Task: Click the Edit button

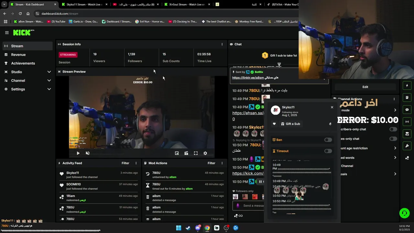Action: click(365, 87)
